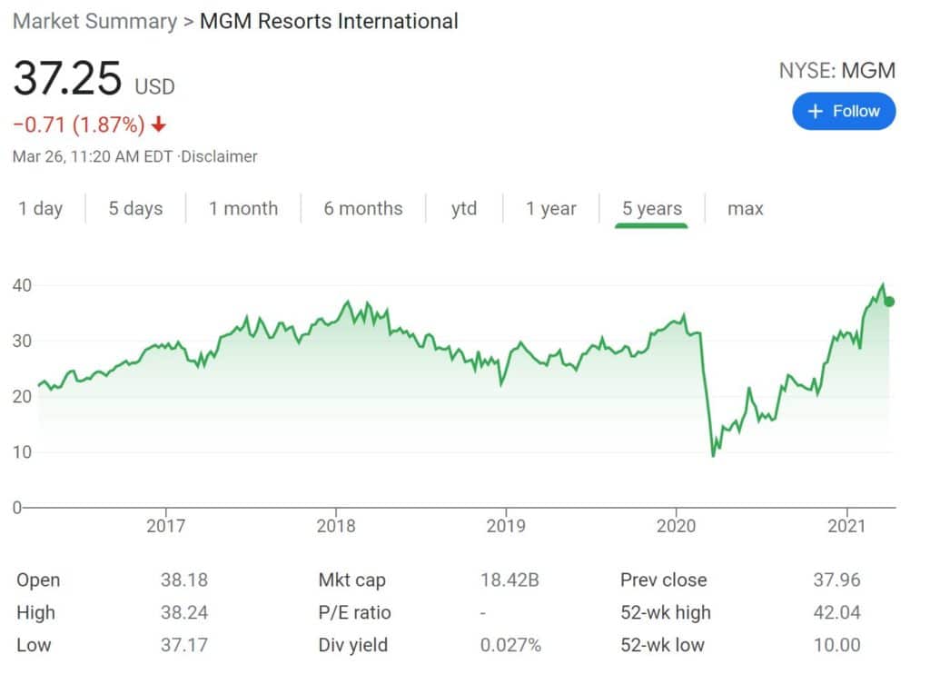Click the MGM Resorts International breadcrumb title

pyautogui.click(x=329, y=21)
